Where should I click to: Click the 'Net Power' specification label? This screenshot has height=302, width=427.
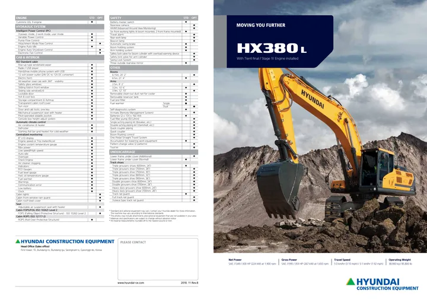pos(235,260)
